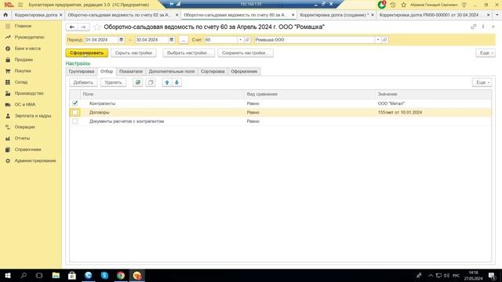Open ОС и НМА section
Viewport: 502px width, 282px height.
25,104
